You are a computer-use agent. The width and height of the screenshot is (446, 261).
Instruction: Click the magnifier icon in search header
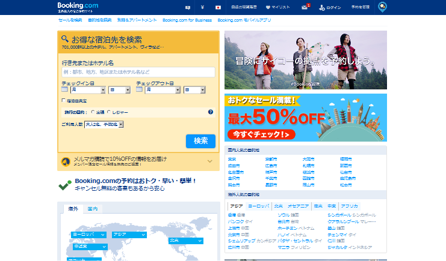click(x=65, y=38)
